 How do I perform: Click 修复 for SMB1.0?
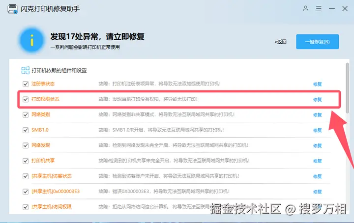coord(318,130)
